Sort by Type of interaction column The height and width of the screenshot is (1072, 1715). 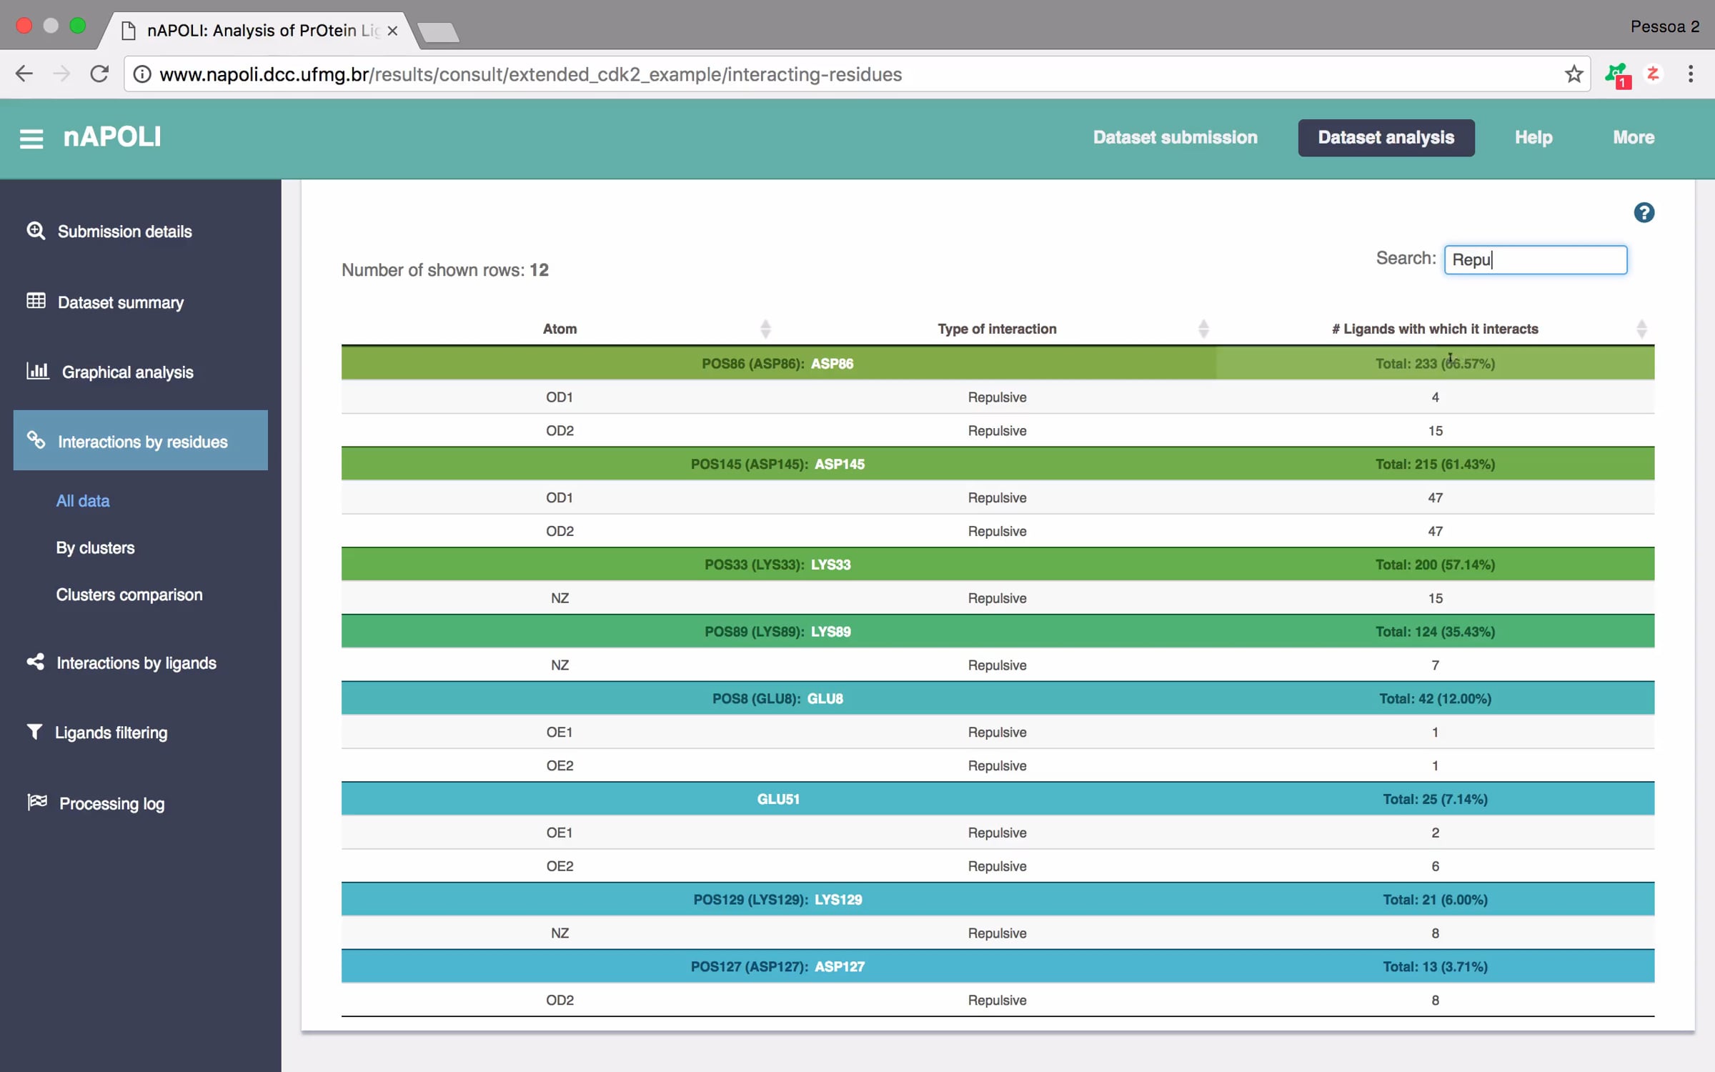1203,329
